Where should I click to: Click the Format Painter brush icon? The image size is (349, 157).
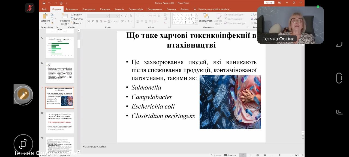(52, 23)
